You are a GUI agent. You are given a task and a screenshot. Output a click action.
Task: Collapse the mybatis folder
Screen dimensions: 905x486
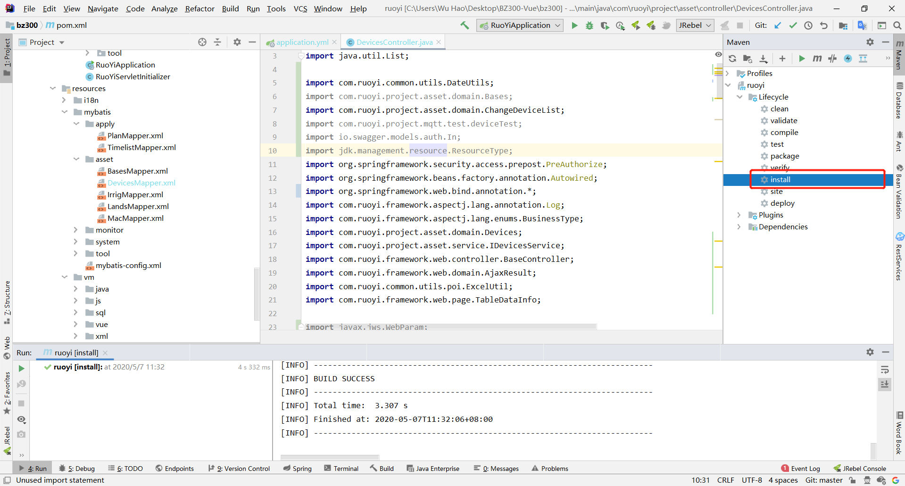point(64,112)
